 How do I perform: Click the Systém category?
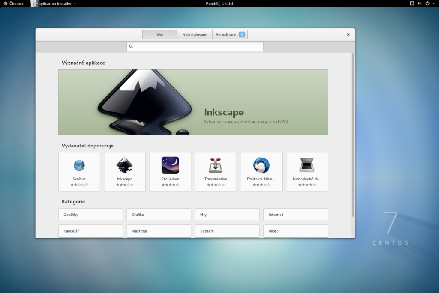pyautogui.click(x=227, y=231)
